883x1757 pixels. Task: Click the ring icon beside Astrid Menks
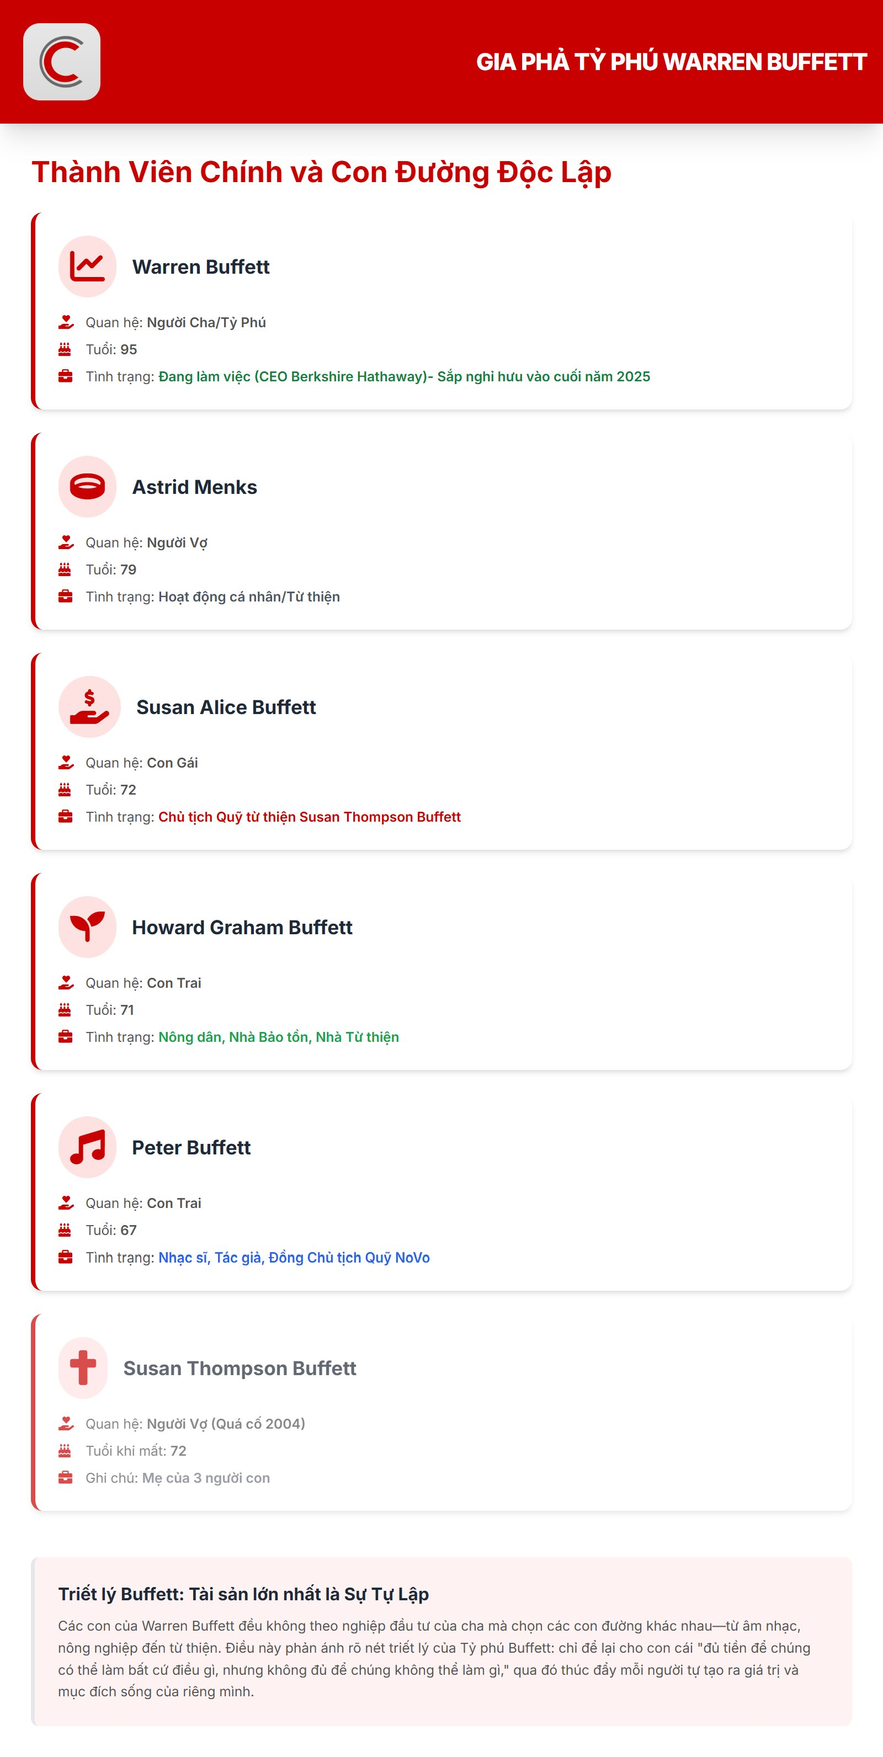(87, 487)
